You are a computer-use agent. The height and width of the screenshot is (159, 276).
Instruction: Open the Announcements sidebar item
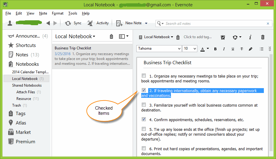pyautogui.click(x=28, y=36)
